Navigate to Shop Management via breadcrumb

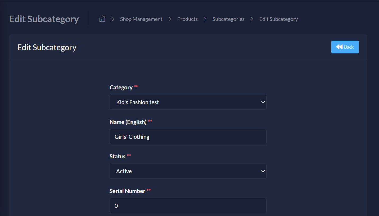coord(141,19)
